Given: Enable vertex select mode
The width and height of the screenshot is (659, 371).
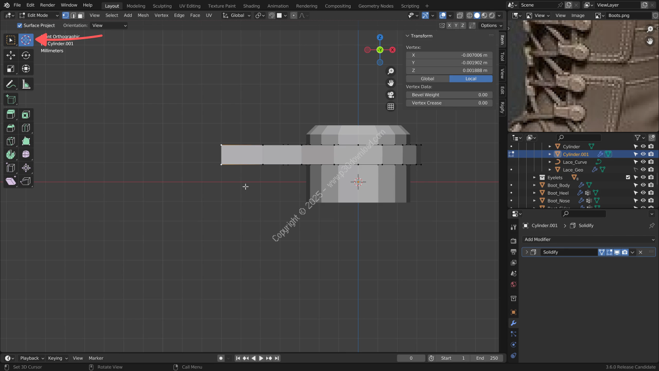Looking at the screenshot, I should [x=65, y=15].
